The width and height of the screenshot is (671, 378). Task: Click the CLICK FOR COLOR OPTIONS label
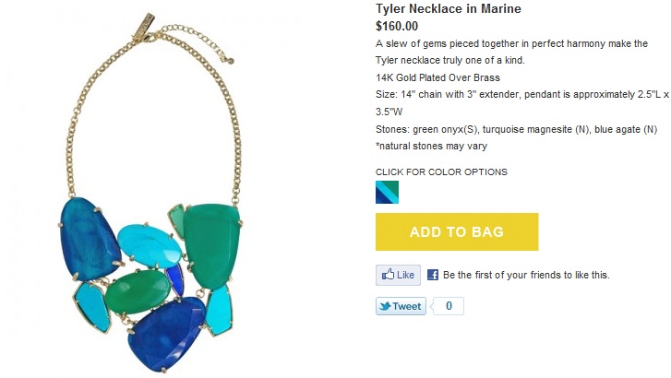point(441,171)
